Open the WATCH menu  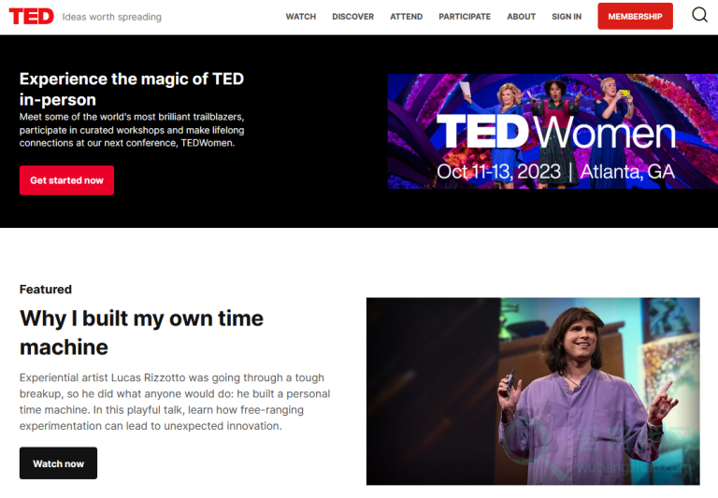coord(300,17)
